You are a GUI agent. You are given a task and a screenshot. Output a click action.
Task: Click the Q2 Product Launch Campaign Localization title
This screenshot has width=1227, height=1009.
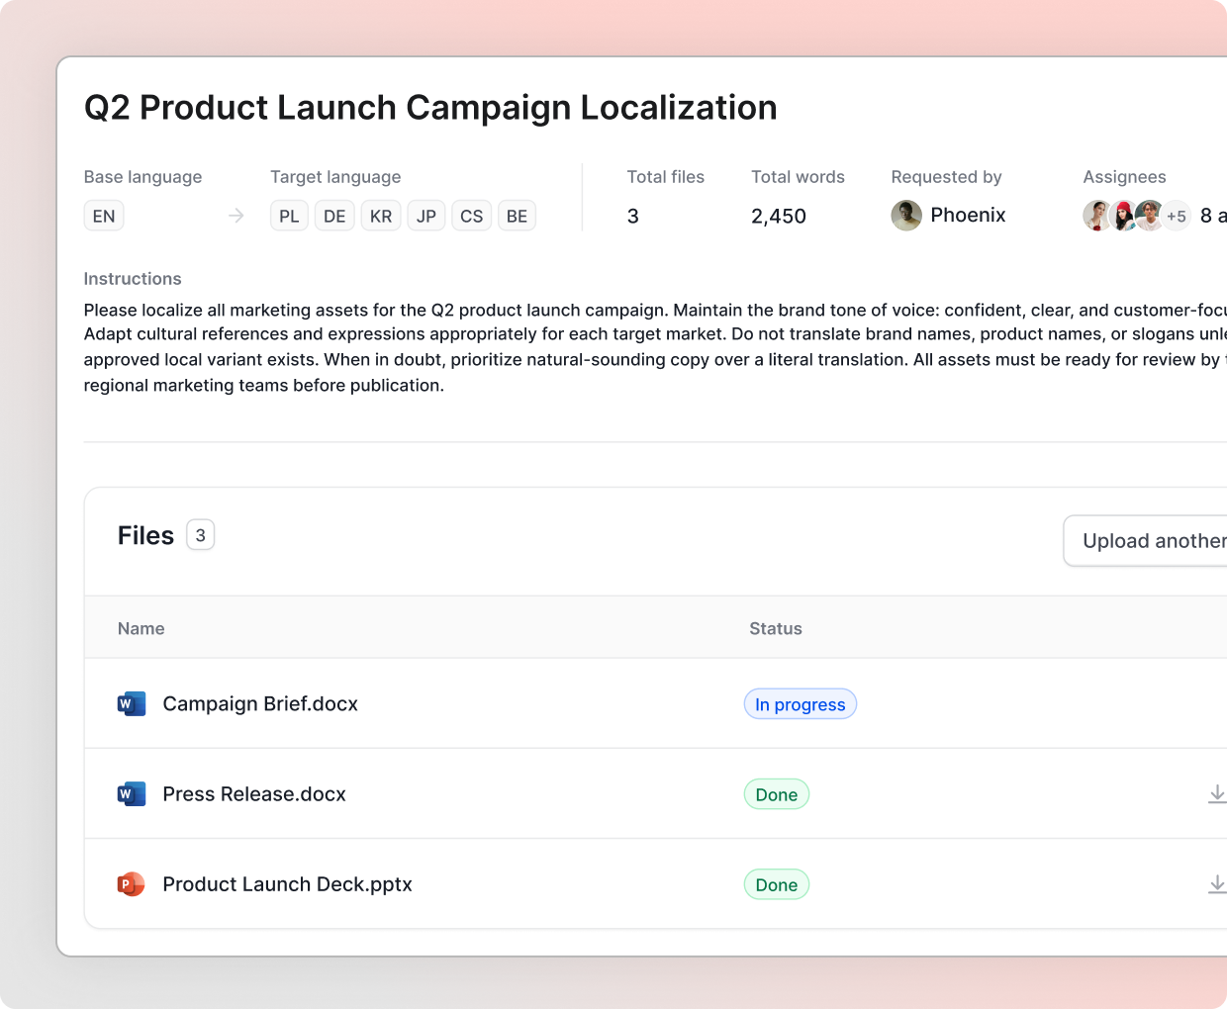430,107
